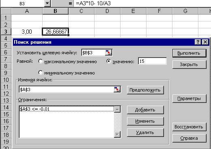Select column header A

[x=27, y=11]
